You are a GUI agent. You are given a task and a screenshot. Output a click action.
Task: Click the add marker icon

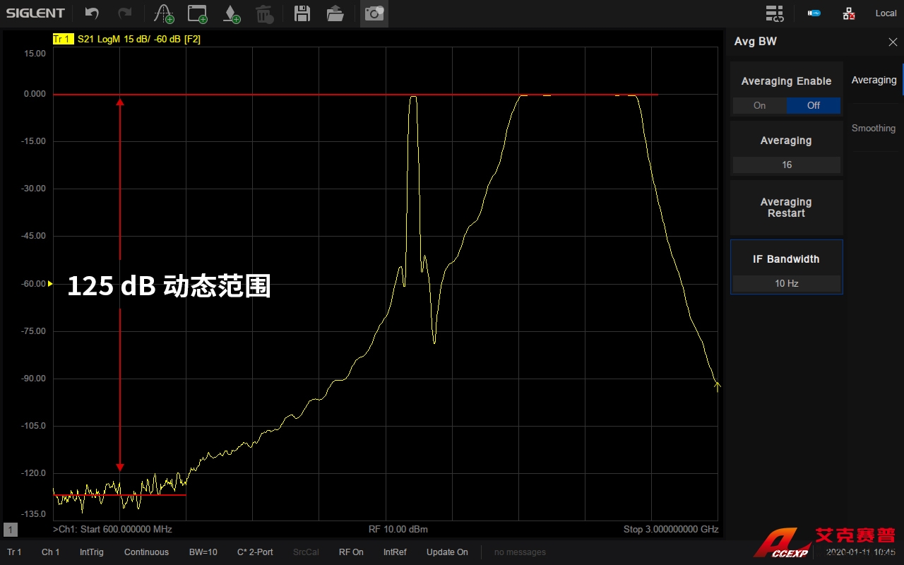point(231,13)
